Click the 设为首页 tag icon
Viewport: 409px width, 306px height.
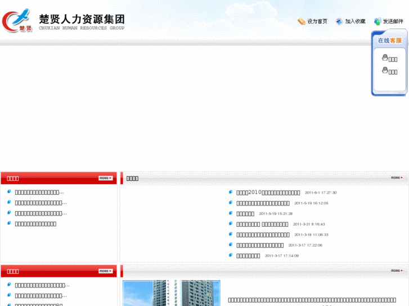pos(302,21)
